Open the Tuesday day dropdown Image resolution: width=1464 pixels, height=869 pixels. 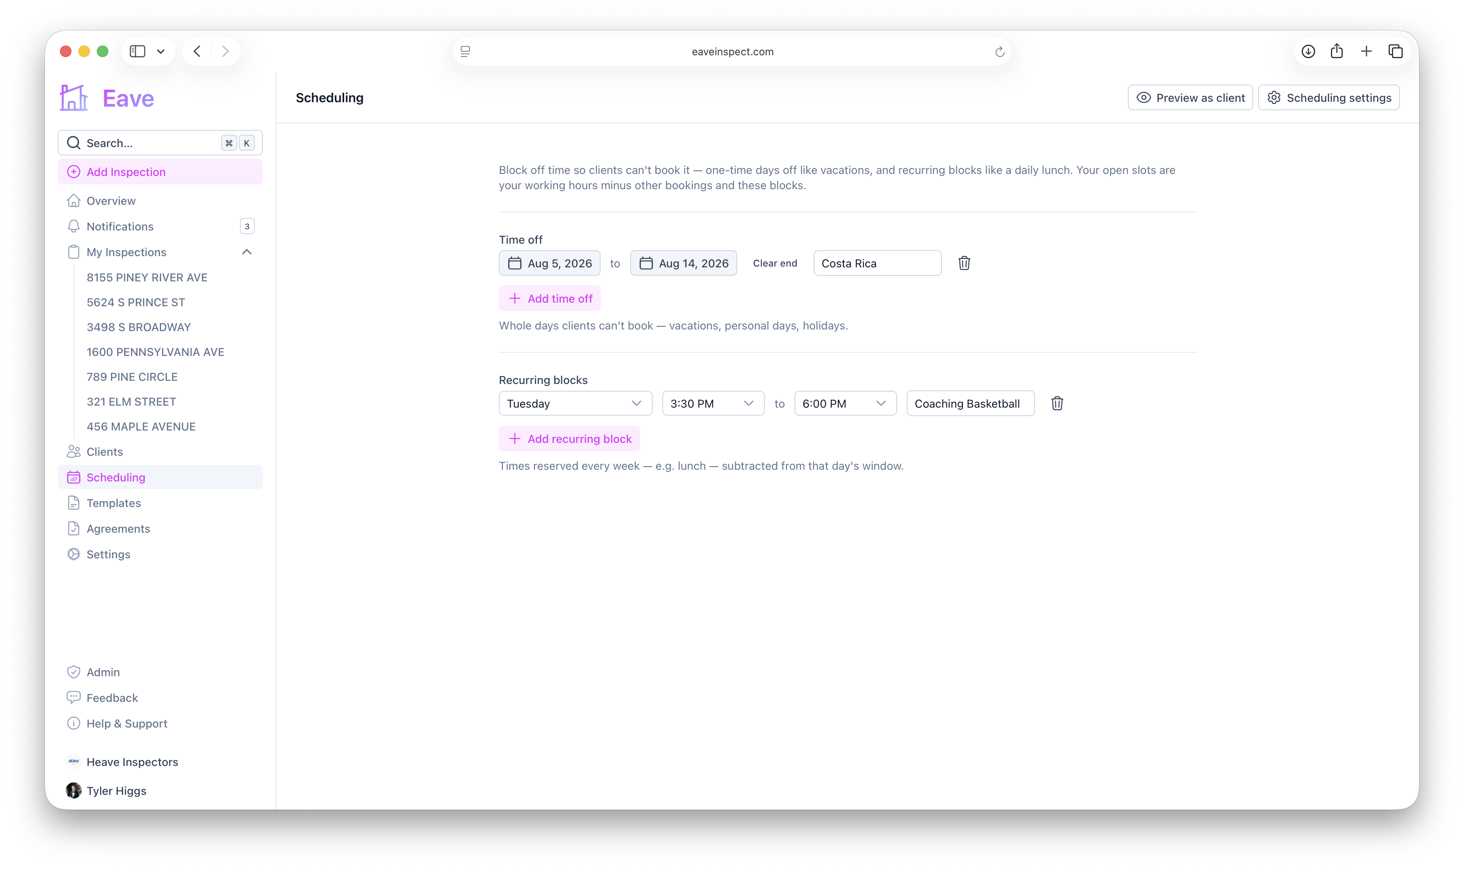point(575,404)
